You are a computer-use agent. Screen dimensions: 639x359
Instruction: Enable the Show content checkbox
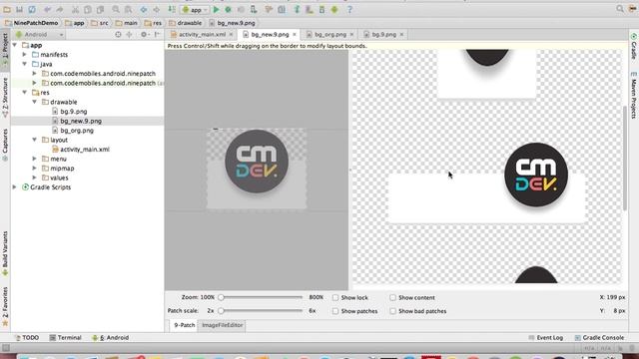pos(392,297)
